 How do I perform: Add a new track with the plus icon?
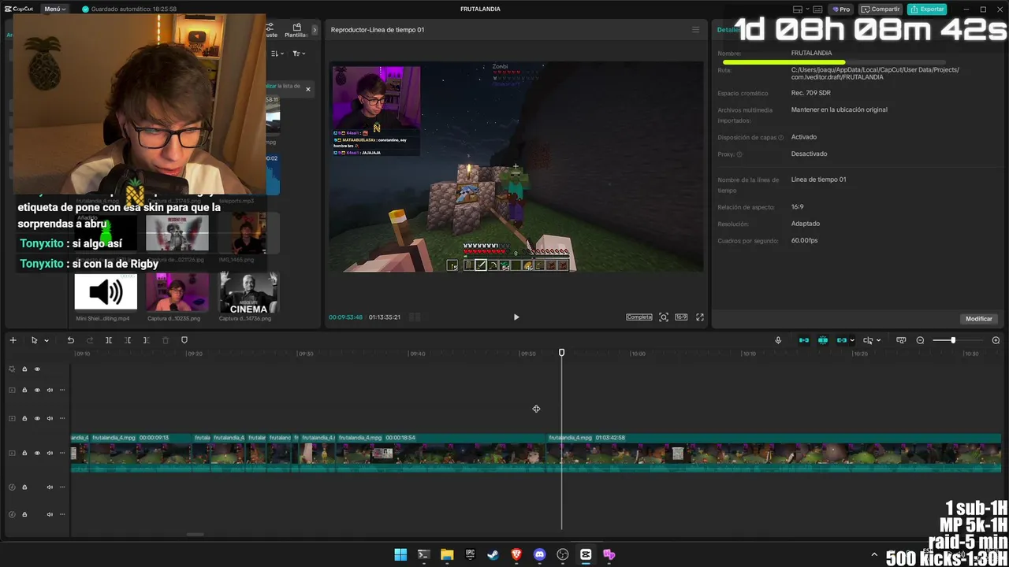[x=13, y=340]
